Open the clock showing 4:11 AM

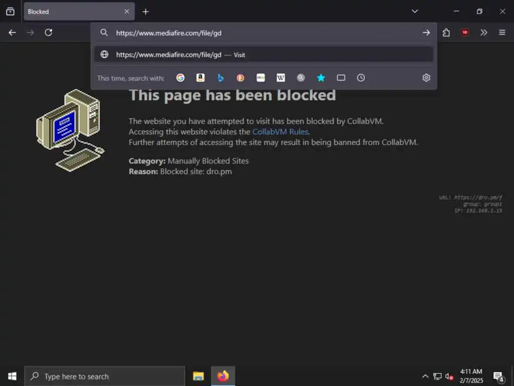click(471, 376)
